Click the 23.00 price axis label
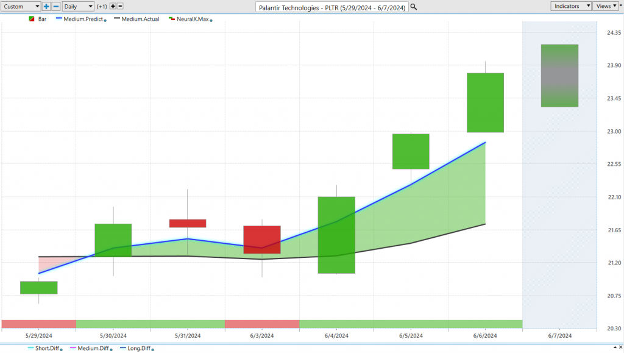Screen dimensions: 624x353 (614, 131)
